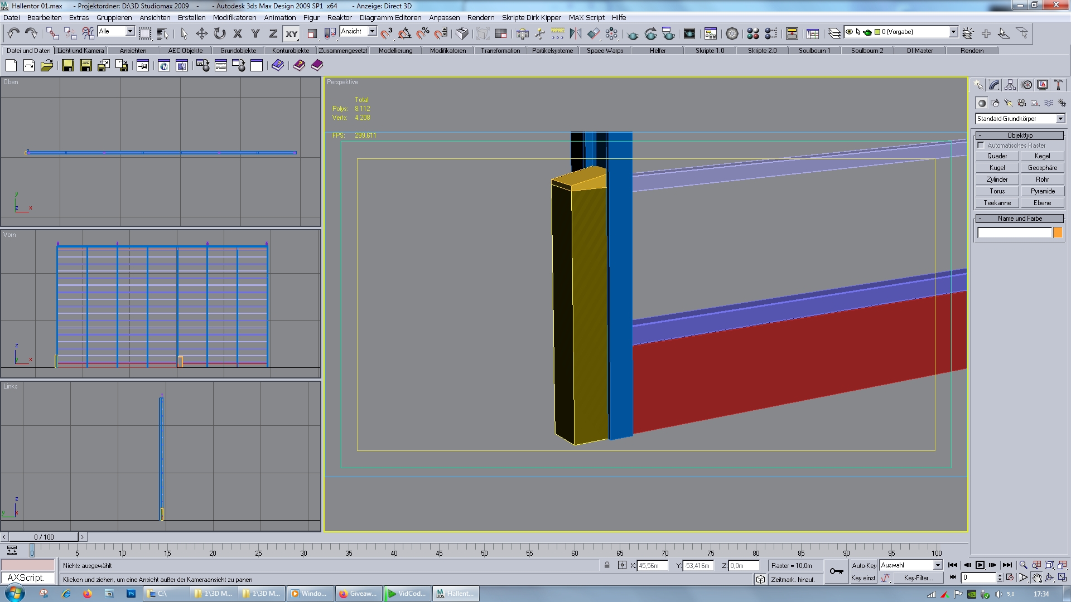Expand the layer dropdown 0 (Vorgabe)
Screen dimensions: 1071x602
click(x=953, y=32)
